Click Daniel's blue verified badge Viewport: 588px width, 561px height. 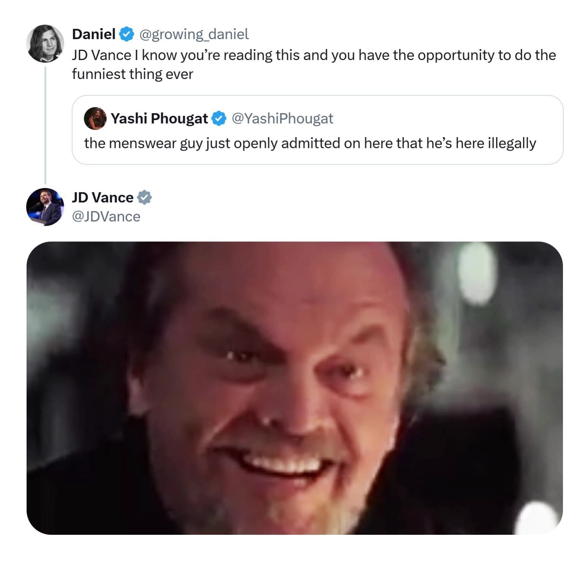pyautogui.click(x=126, y=34)
